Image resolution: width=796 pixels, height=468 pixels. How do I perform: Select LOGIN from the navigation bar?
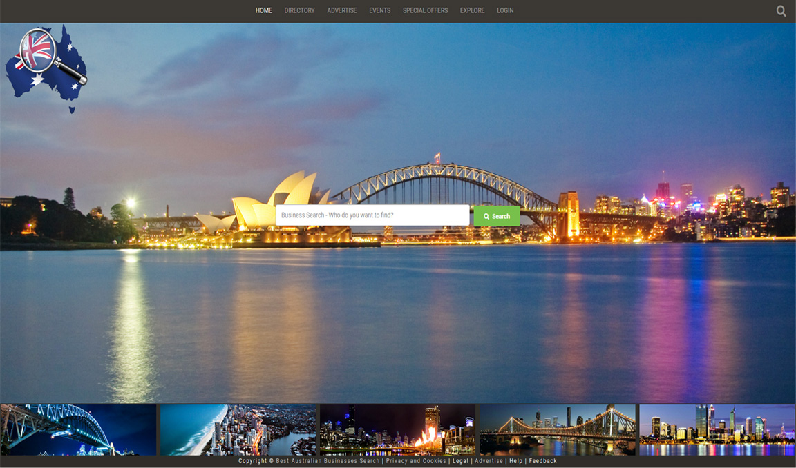[x=505, y=10]
